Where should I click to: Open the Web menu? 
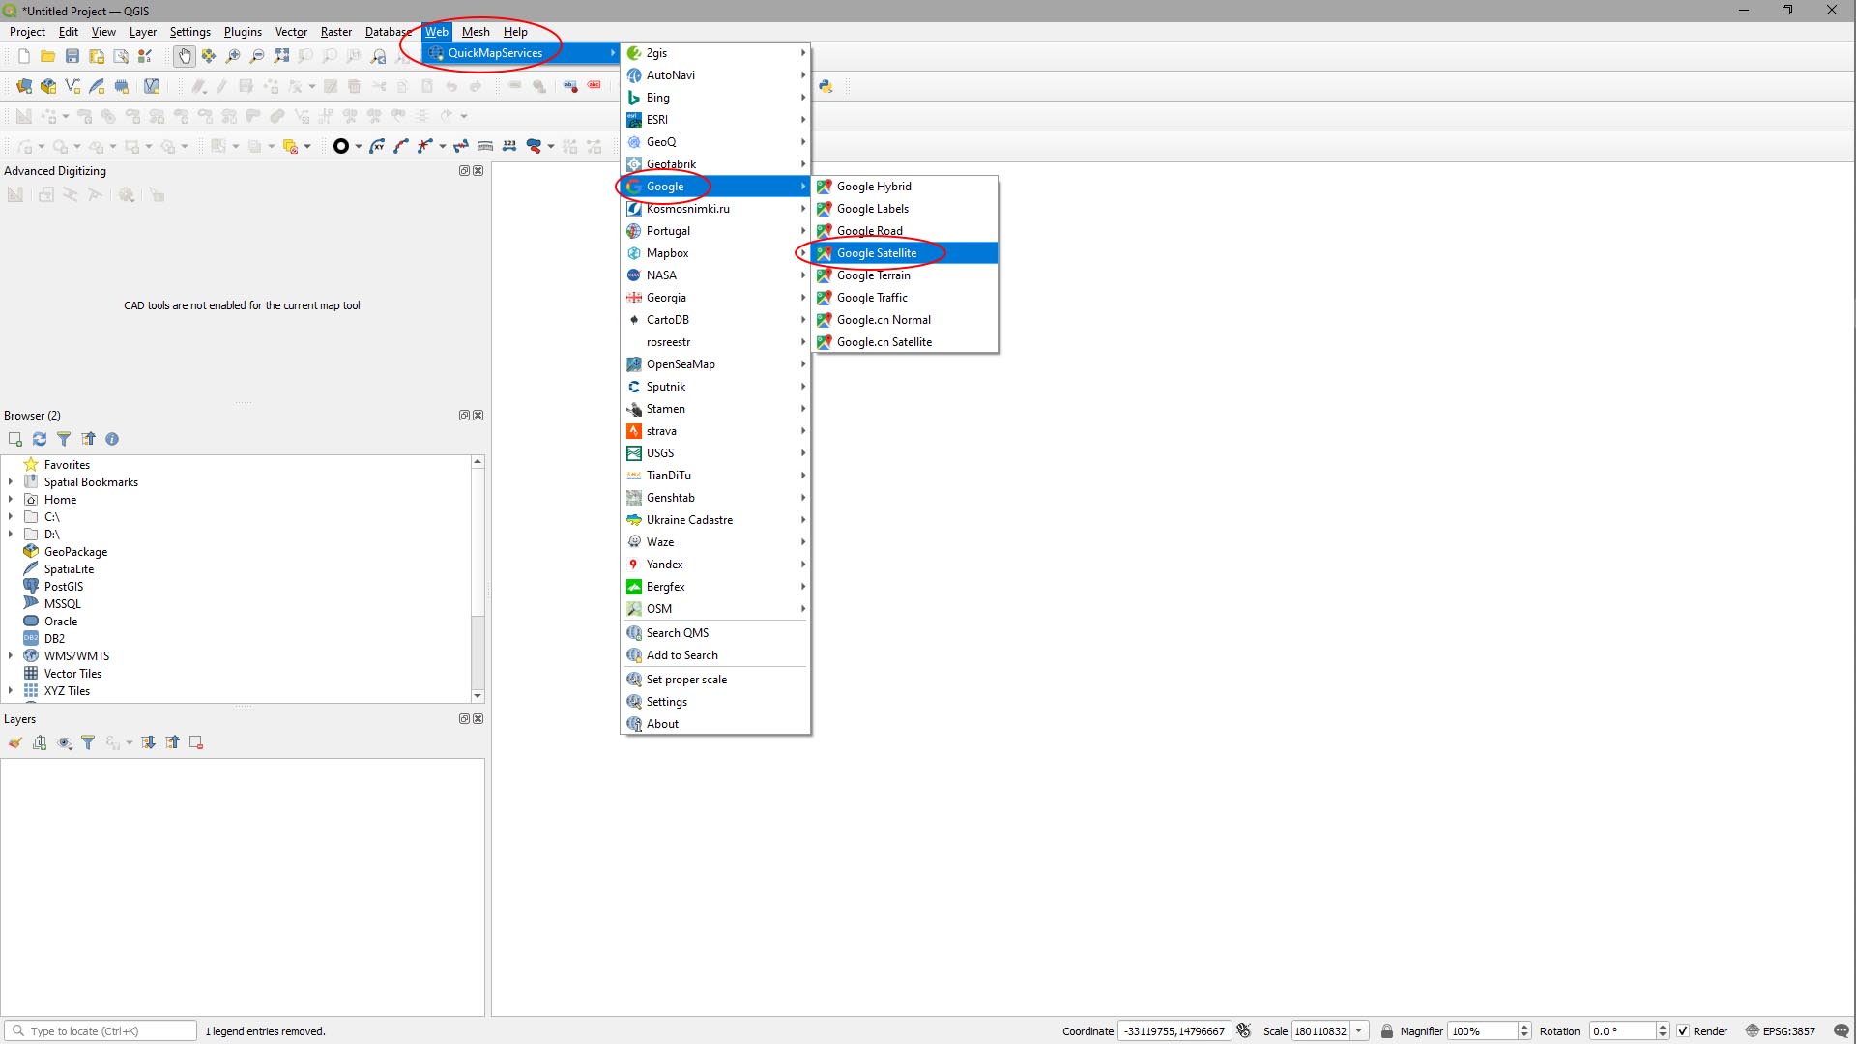[x=437, y=32]
